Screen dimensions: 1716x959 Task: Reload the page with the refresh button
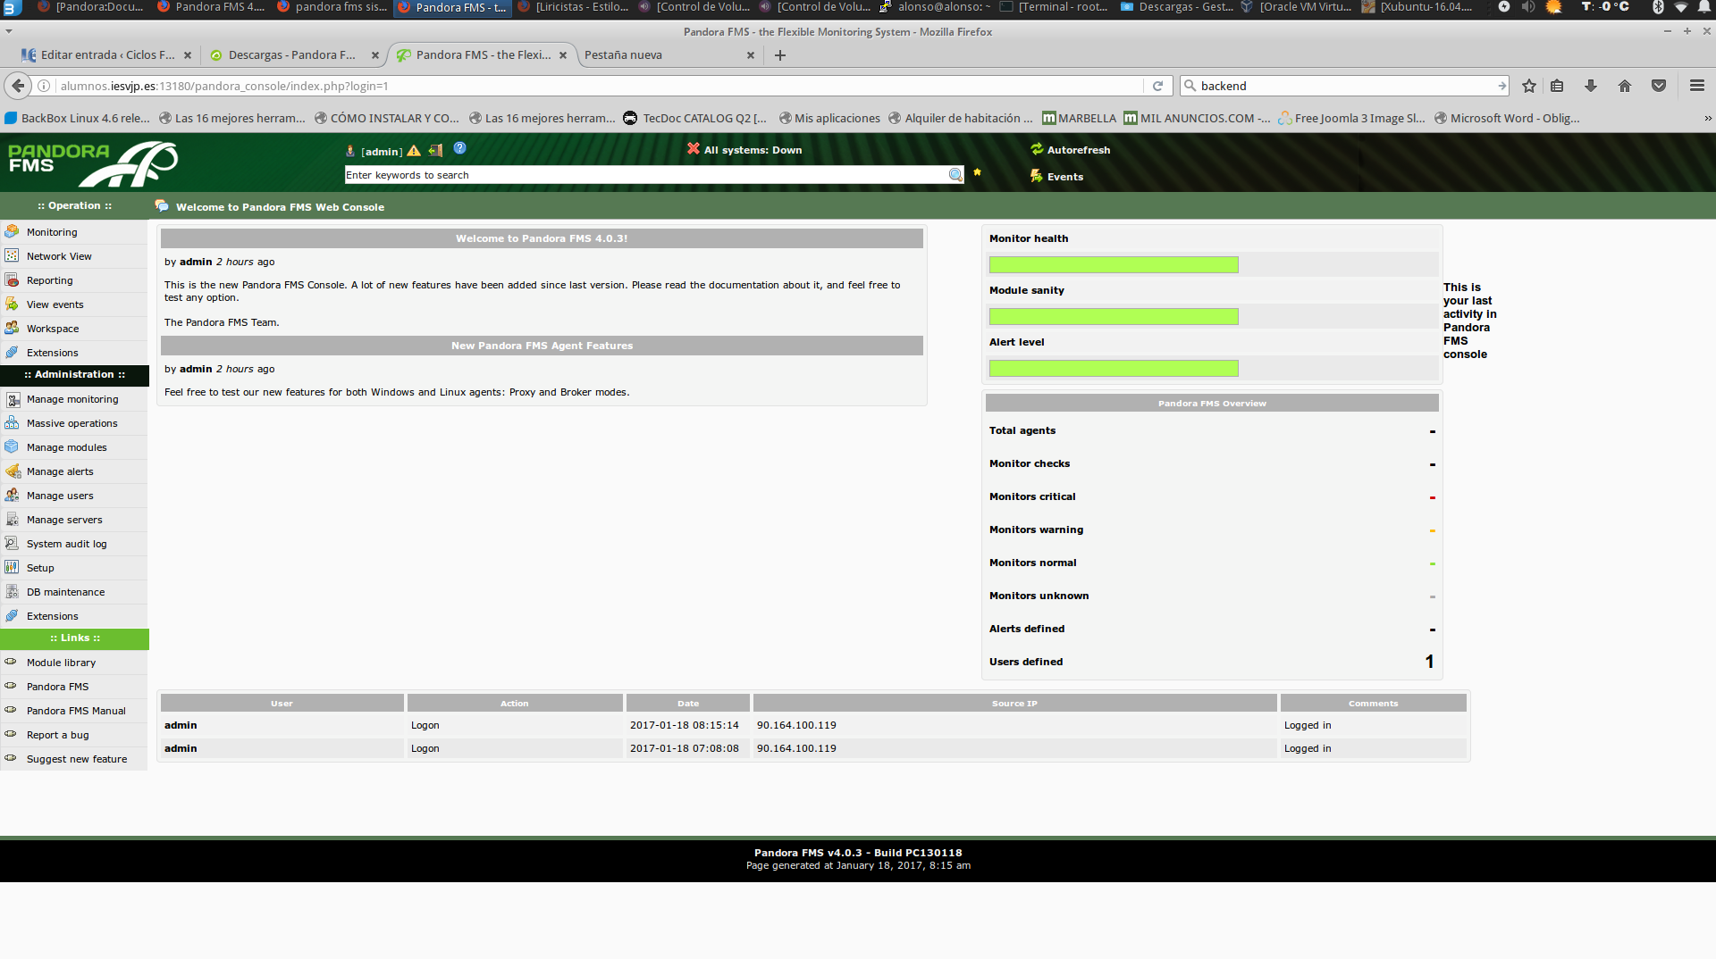[1157, 86]
